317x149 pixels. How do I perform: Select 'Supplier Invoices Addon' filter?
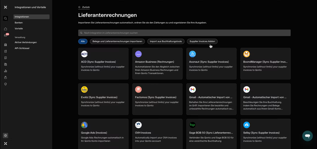202,41
